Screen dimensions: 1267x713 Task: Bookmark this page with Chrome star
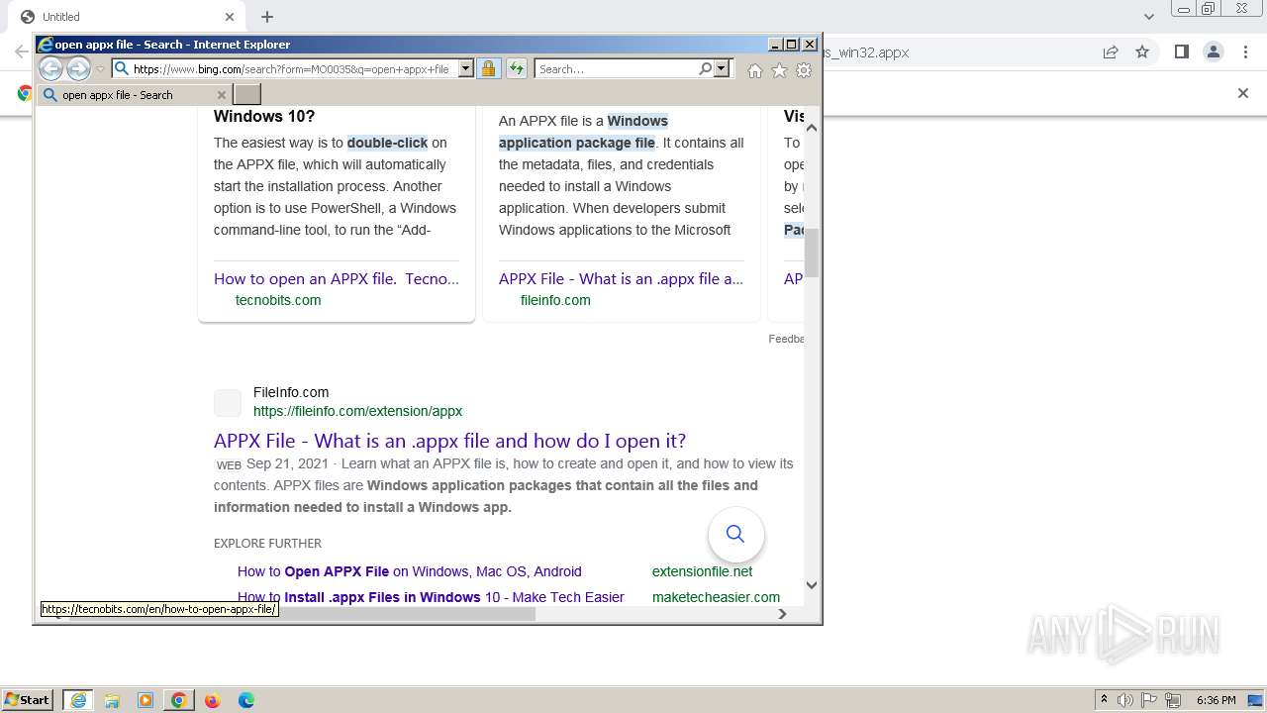point(1142,52)
